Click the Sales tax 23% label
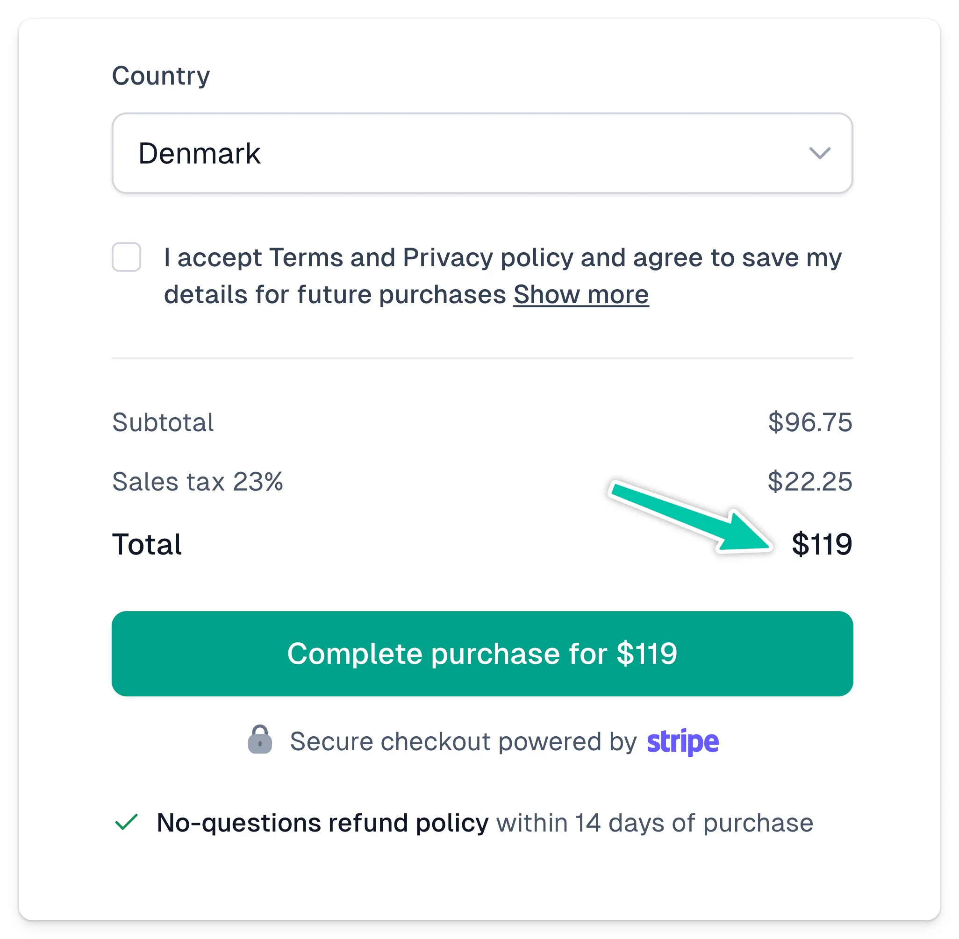Image resolution: width=959 pixels, height=939 pixels. (x=197, y=481)
